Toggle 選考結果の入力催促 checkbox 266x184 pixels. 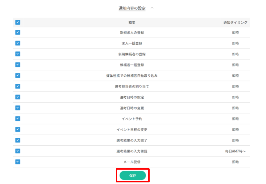(x=18, y=151)
